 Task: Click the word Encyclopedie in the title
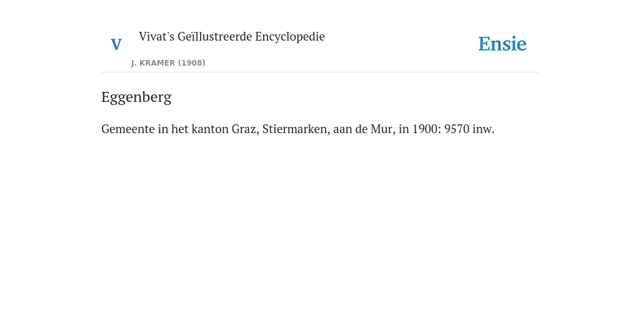pyautogui.click(x=290, y=37)
